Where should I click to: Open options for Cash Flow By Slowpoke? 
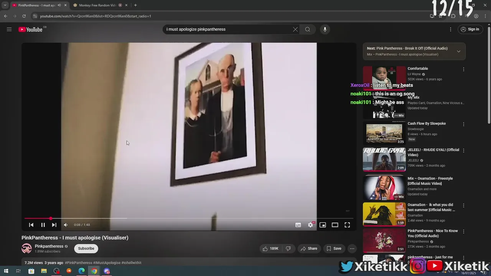click(x=463, y=124)
